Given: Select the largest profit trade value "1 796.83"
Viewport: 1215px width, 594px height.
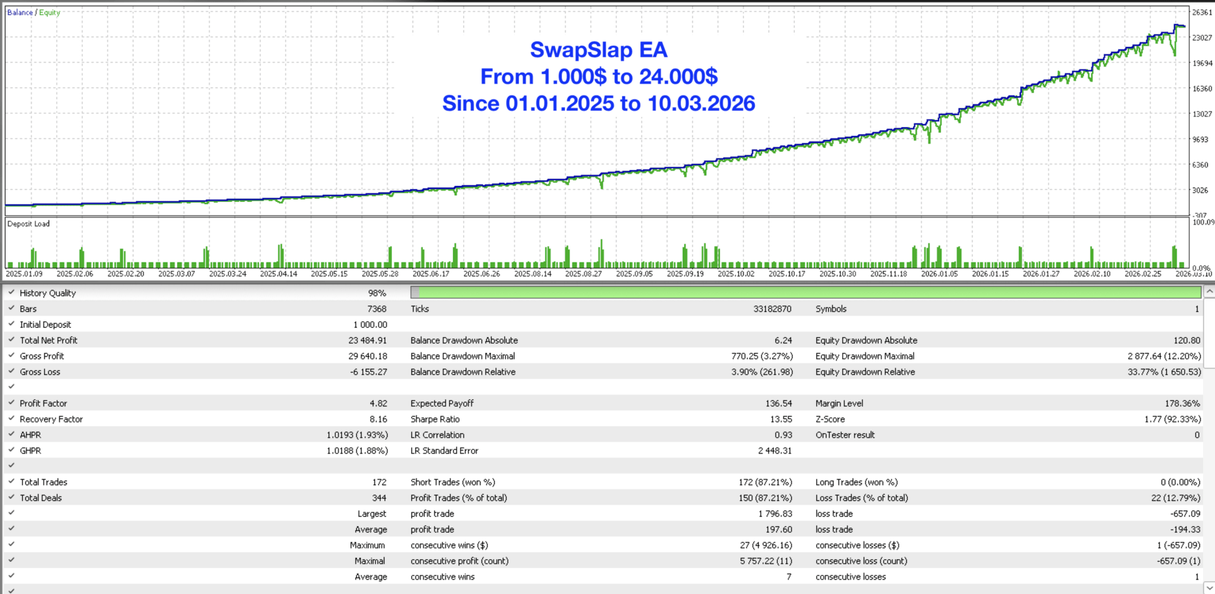Looking at the screenshot, I should (775, 514).
